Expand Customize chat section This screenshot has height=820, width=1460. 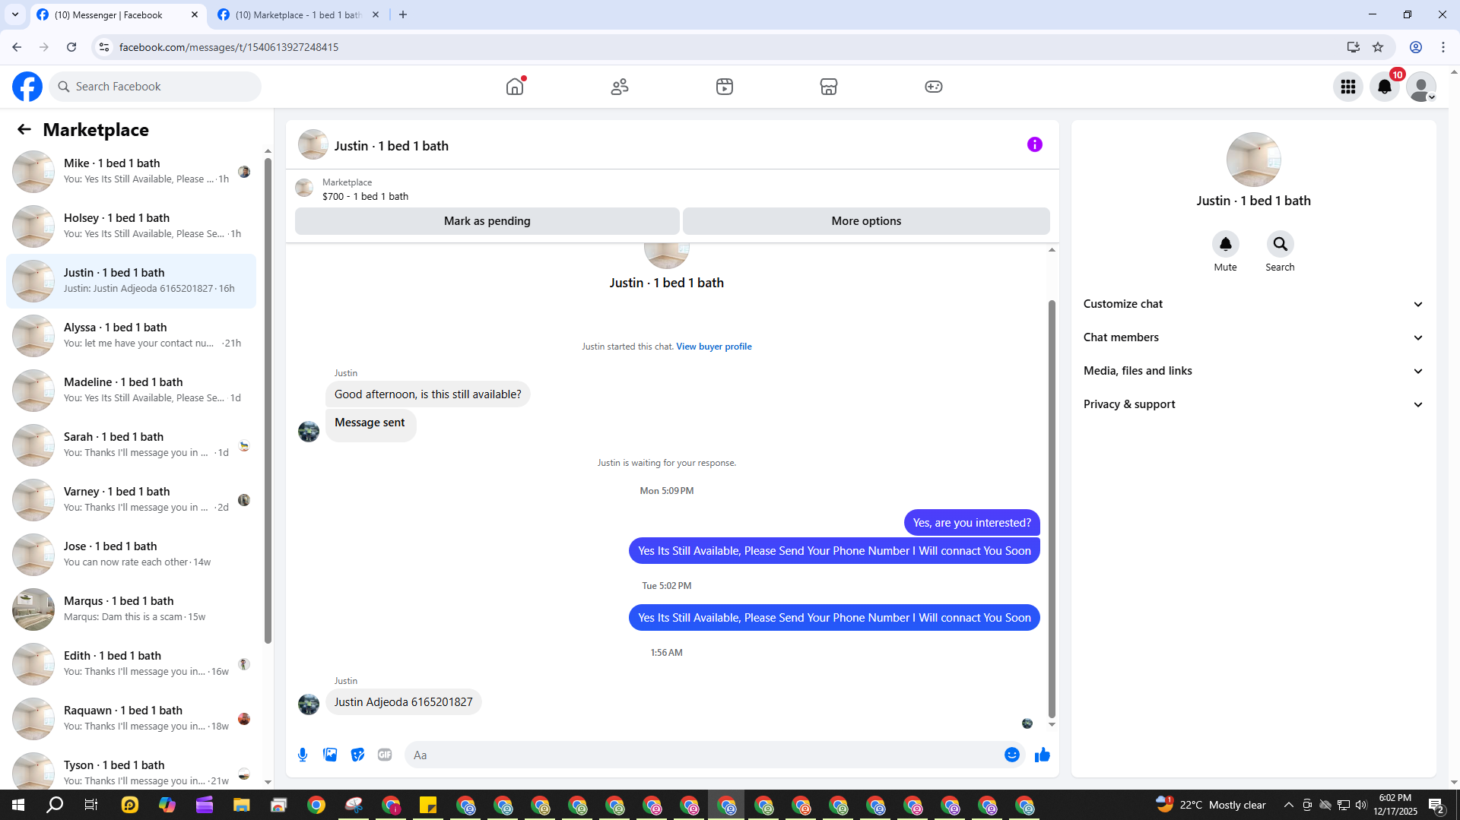tap(1254, 304)
